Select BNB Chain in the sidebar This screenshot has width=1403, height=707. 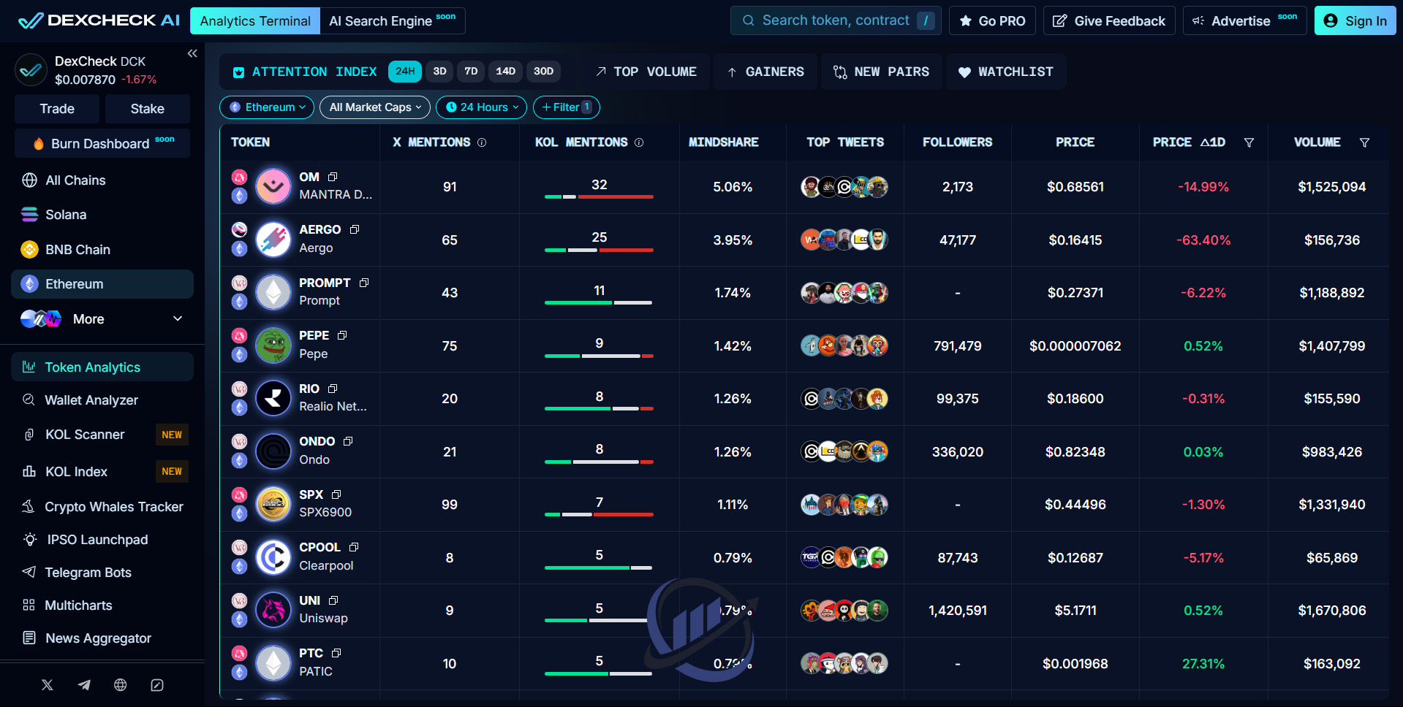[x=102, y=250]
